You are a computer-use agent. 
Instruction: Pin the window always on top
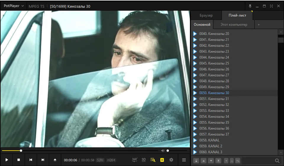click(x=250, y=6)
